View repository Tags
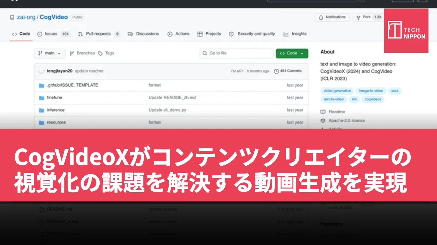The width and height of the screenshot is (437, 245). pos(106,53)
